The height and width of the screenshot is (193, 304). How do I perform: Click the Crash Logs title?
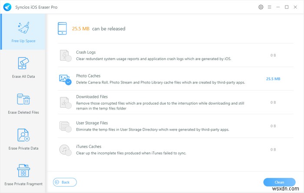[86, 52]
